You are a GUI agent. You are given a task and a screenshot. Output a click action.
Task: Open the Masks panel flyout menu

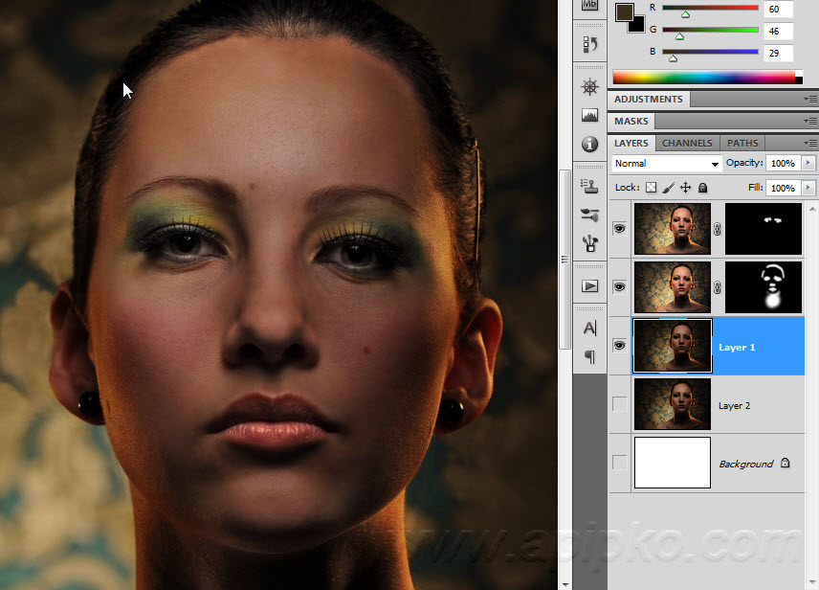[810, 121]
